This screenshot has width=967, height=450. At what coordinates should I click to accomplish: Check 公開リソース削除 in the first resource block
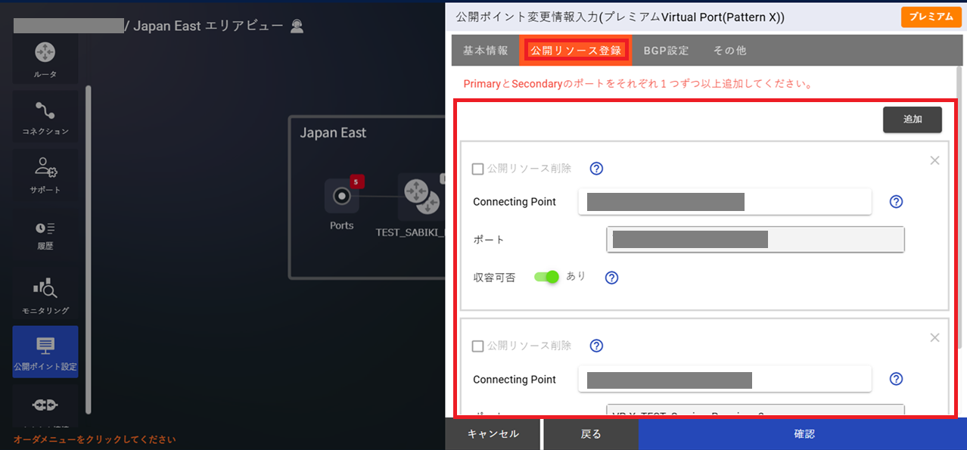(477, 169)
